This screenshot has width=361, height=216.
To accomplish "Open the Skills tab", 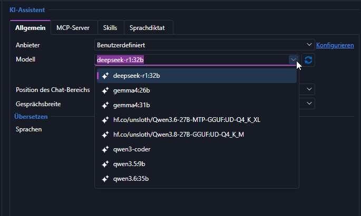I will click(x=110, y=28).
